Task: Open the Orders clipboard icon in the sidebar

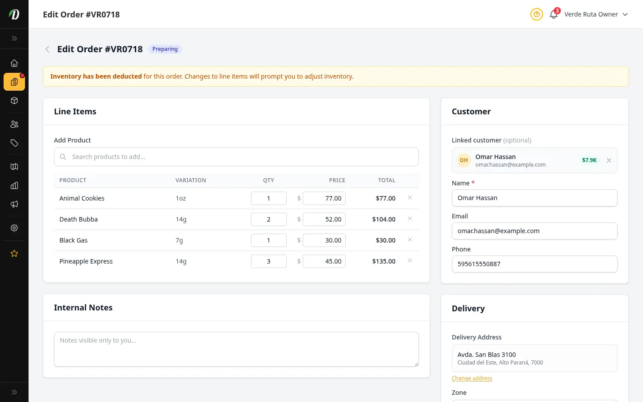Action: click(14, 82)
